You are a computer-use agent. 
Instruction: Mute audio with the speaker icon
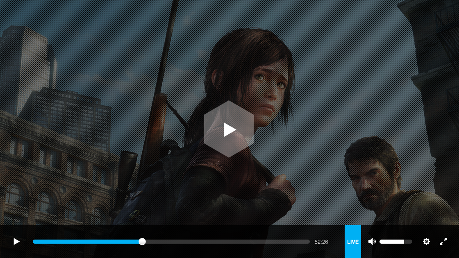372,242
